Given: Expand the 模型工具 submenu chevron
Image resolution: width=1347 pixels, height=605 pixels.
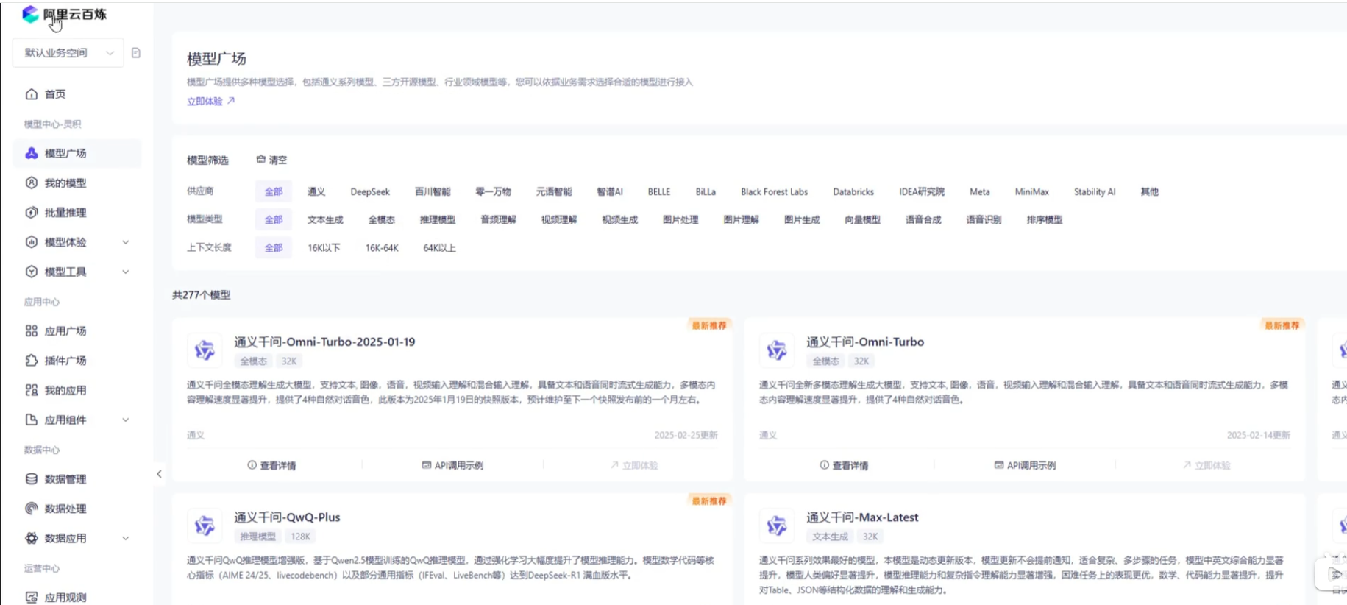Looking at the screenshot, I should pos(126,272).
